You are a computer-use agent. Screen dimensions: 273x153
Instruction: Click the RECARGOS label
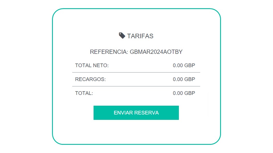[x=90, y=79]
